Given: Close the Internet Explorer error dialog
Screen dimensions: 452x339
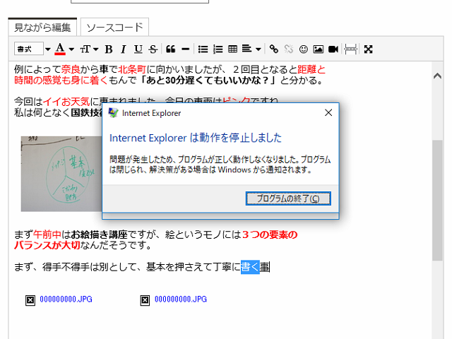Looking at the screenshot, I should coord(328,113).
